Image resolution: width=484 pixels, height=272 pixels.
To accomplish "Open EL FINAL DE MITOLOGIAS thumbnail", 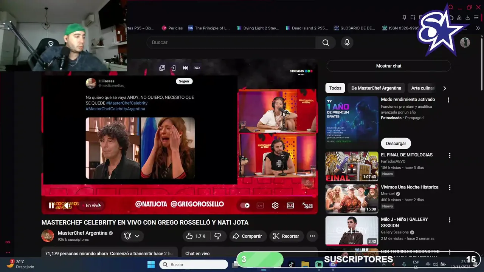I will point(352,167).
